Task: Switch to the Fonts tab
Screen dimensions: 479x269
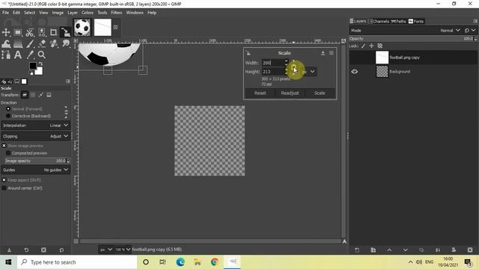Action: (416, 22)
